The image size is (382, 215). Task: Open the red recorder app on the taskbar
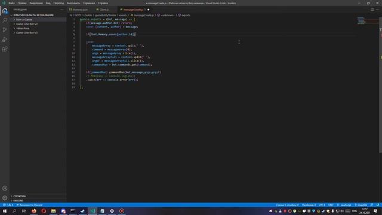coord(122,211)
